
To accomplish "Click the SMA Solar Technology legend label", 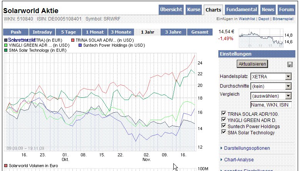I will 37,51.
